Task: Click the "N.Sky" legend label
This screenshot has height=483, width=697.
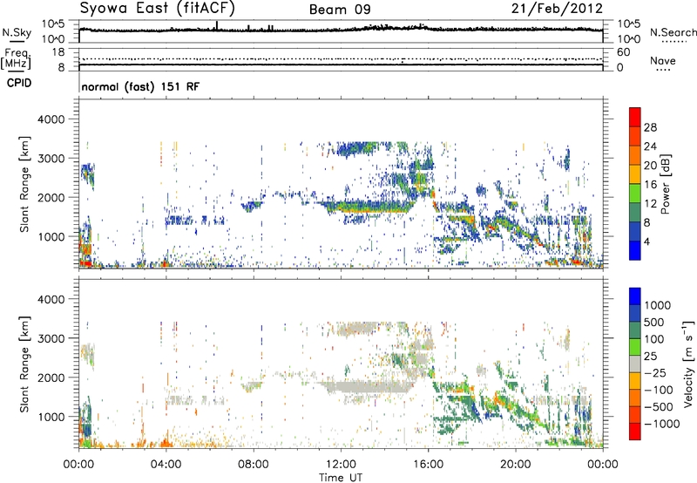Action: (x=17, y=32)
